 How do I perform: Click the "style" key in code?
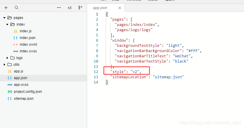point(118,72)
